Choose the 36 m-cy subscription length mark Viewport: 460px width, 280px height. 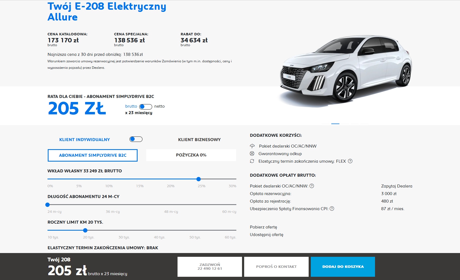coord(113,212)
